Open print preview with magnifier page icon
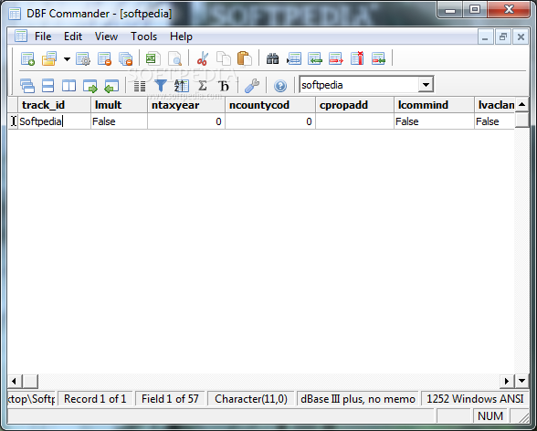The height and width of the screenshot is (431, 537). pos(174,58)
